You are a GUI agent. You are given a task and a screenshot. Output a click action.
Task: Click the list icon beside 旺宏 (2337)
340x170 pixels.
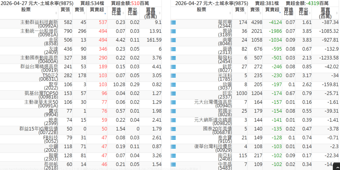(173, 94)
